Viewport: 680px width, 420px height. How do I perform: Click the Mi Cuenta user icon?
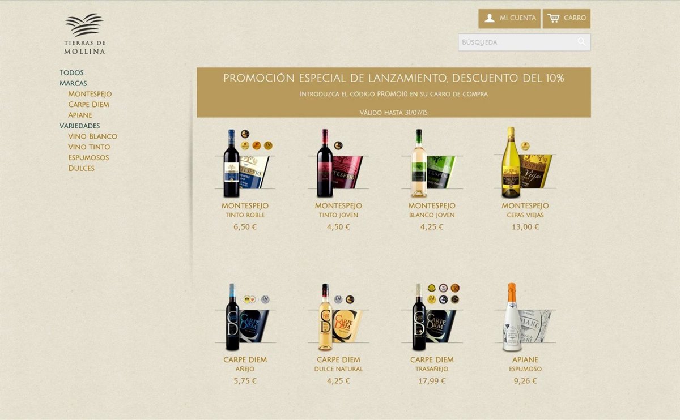pos(490,18)
